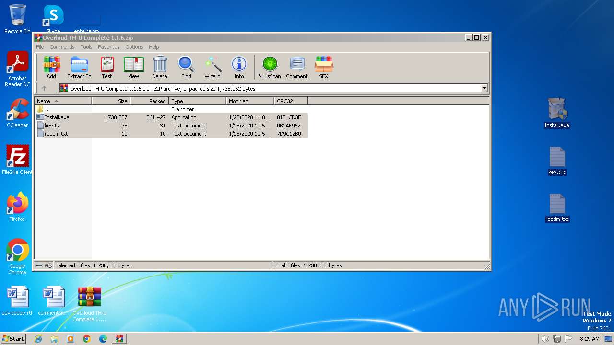Sort by the Type column header

(x=197, y=101)
